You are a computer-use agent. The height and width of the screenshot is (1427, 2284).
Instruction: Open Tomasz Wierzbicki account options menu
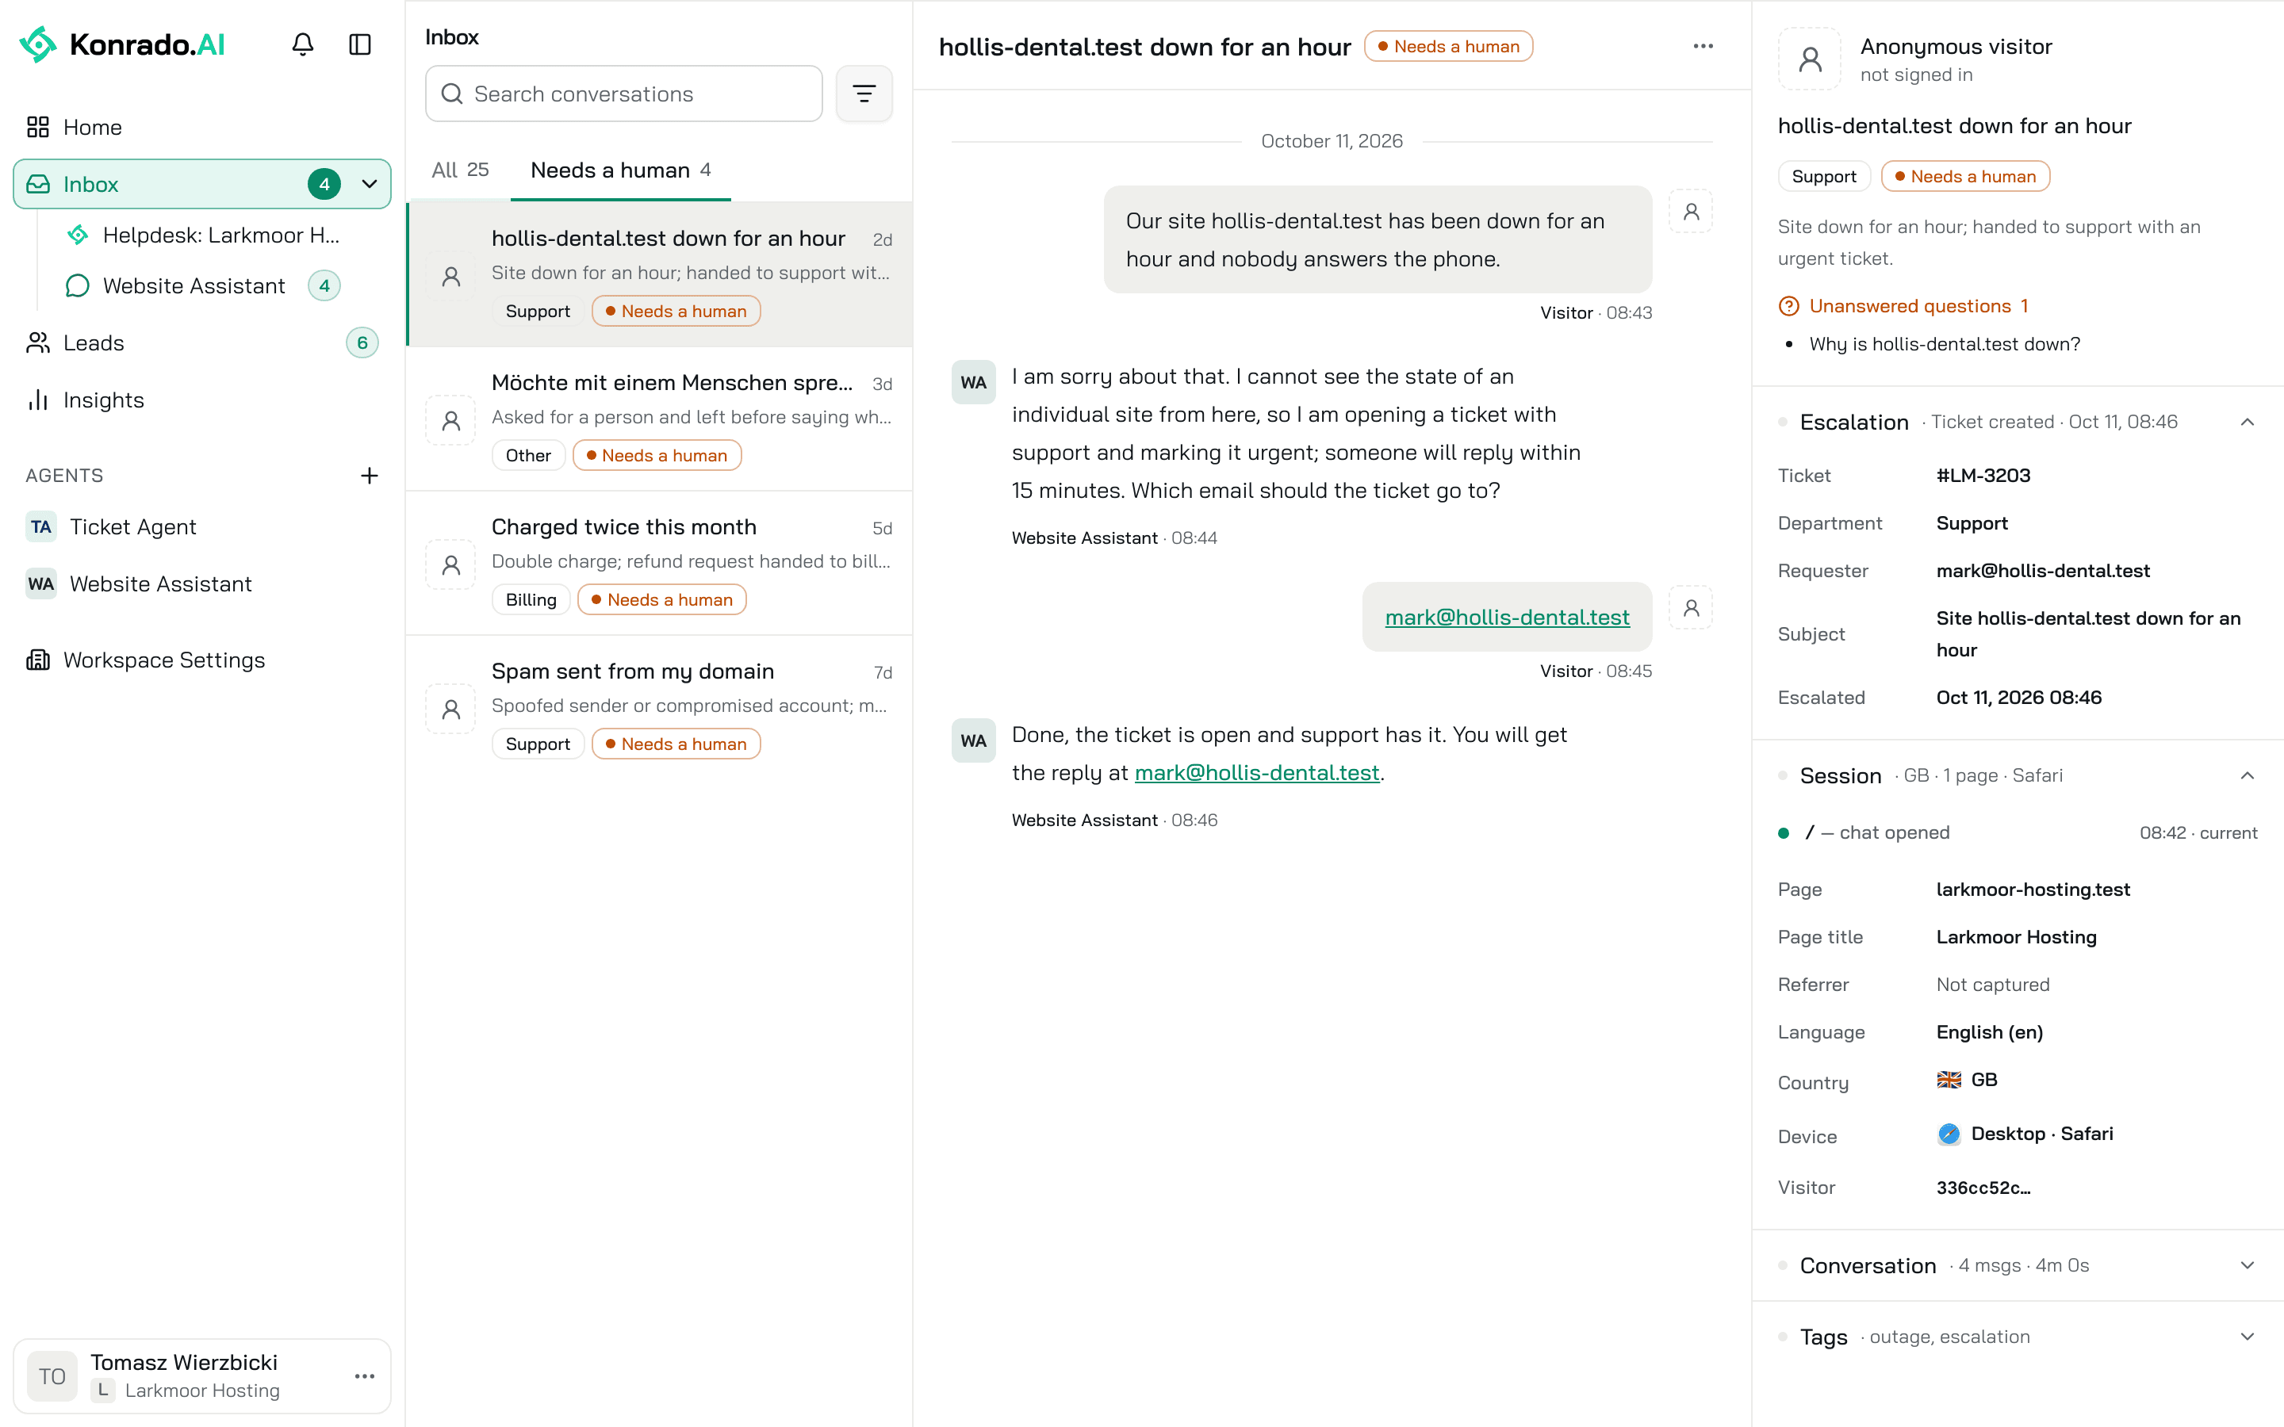[x=364, y=1376]
